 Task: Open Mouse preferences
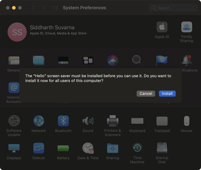pyautogui.click(x=187, y=121)
